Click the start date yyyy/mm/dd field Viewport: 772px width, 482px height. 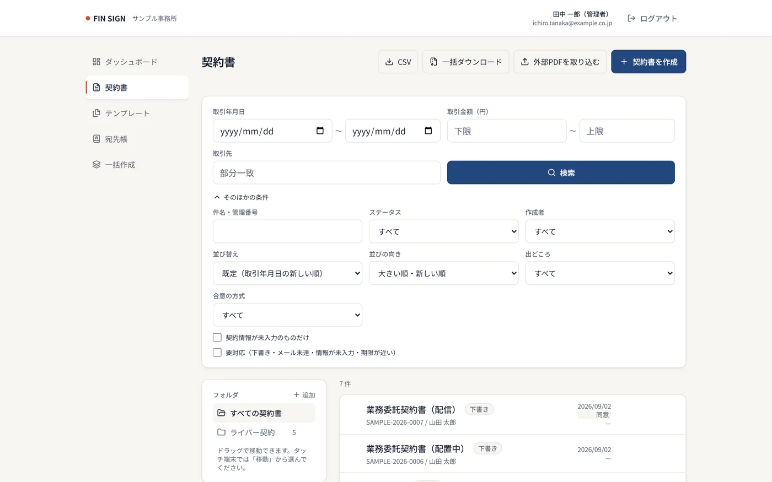click(272, 131)
